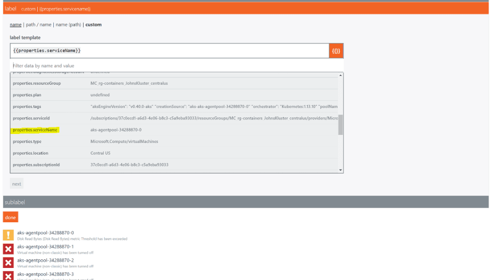Open aks-agentpool-34288870-2 in the results list
Screen dimensions: 490x280
click(45, 260)
